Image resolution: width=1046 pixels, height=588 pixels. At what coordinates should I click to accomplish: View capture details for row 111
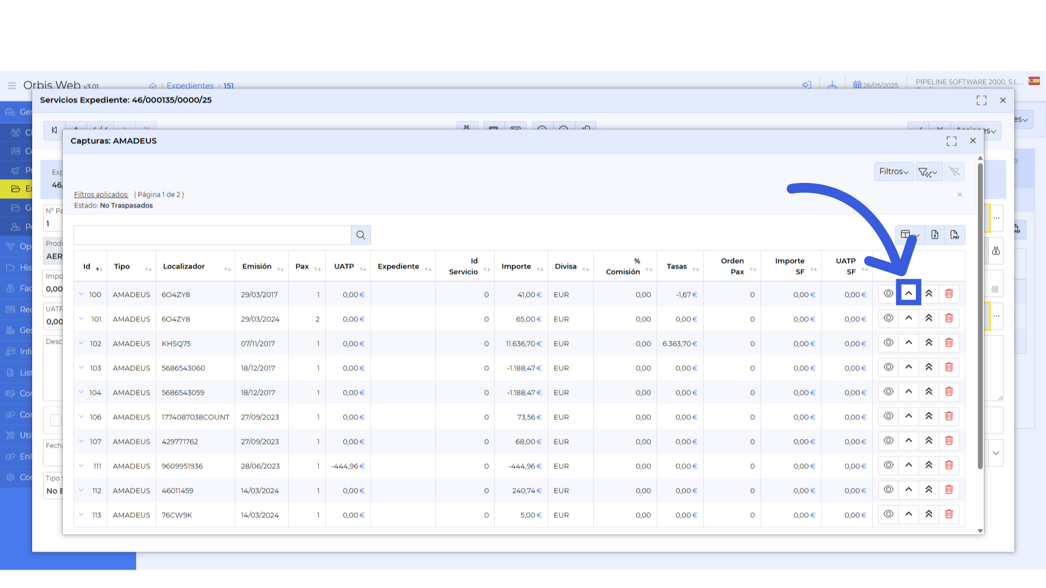888,465
